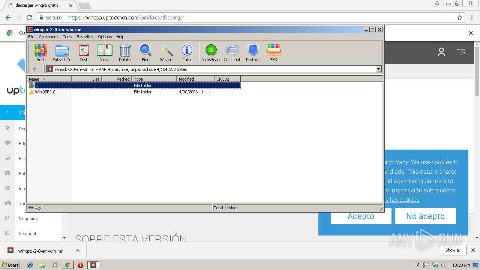Click the Delete trash icon
This screenshot has height=270, width=480.
click(x=125, y=52)
